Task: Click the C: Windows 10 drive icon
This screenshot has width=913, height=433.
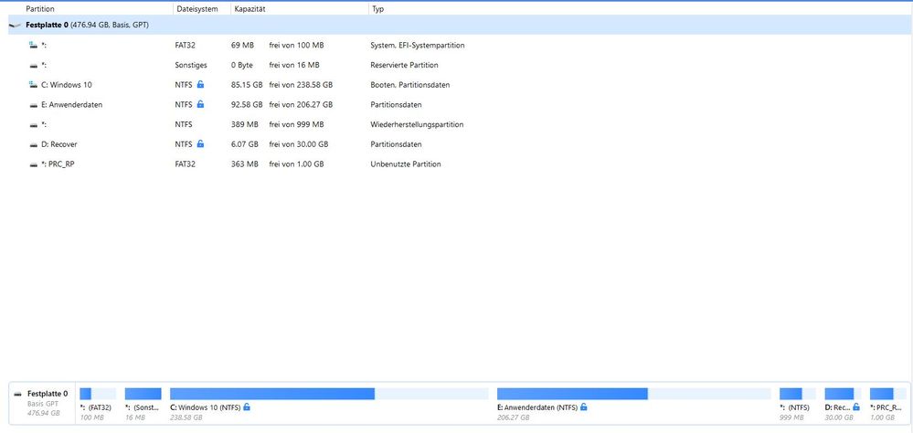Action: (34, 85)
